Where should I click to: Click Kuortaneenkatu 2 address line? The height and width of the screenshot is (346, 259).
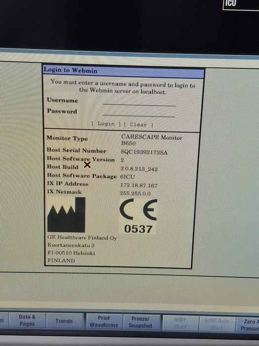pyautogui.click(x=71, y=245)
